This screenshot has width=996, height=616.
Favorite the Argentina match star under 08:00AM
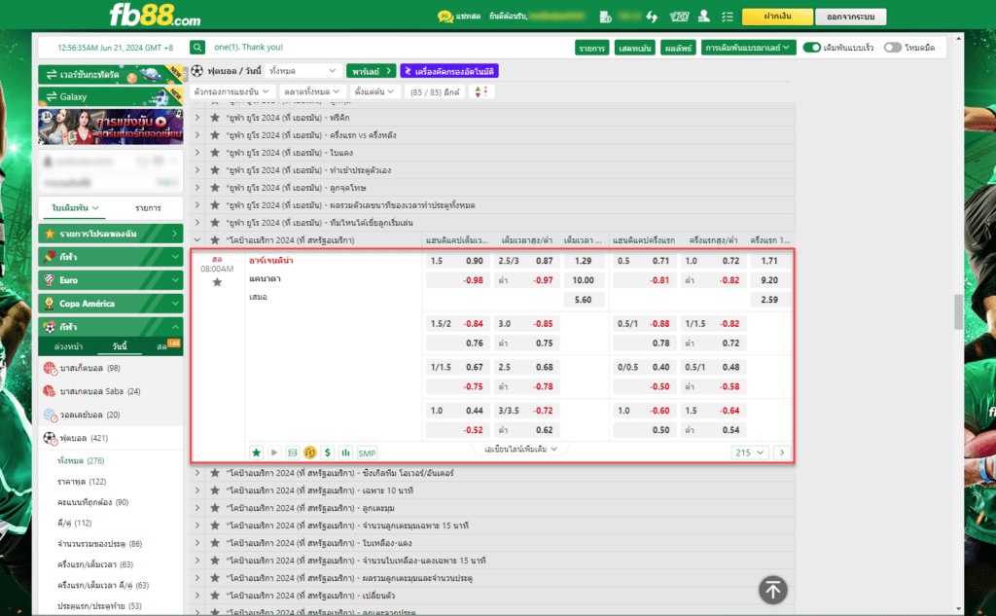217,282
